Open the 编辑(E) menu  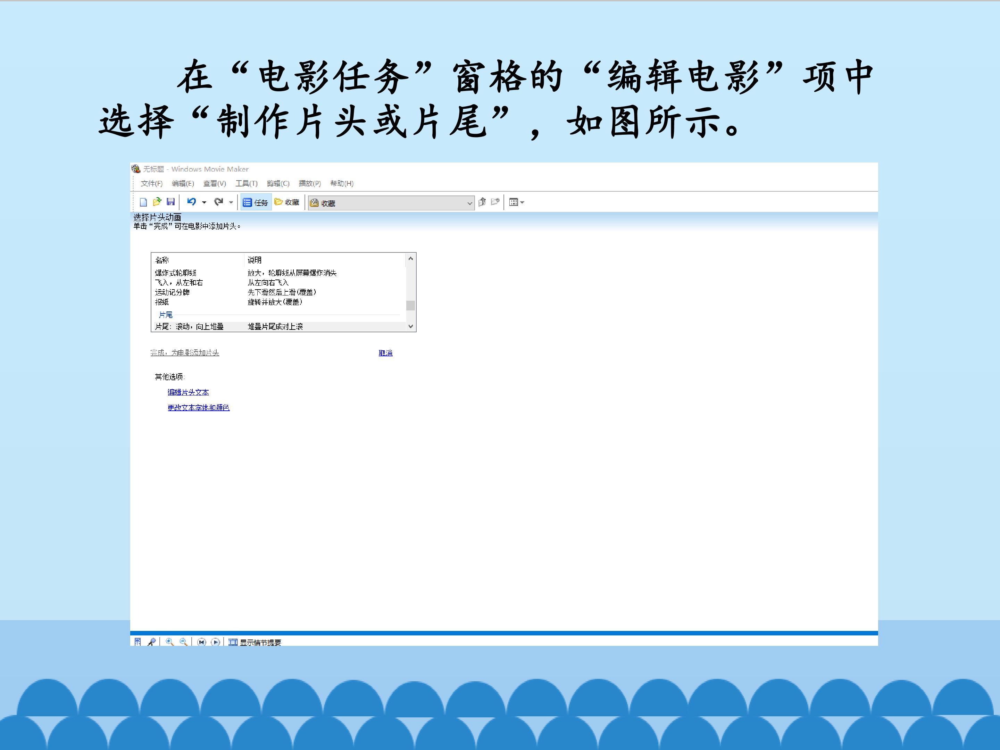[x=183, y=183]
